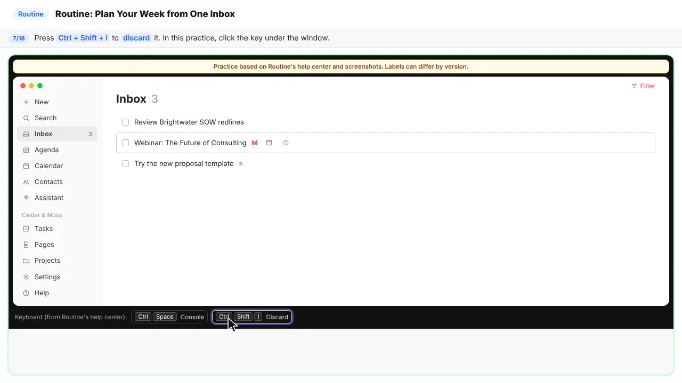
Task: Mark Try the new proposal template done
Action: click(126, 164)
